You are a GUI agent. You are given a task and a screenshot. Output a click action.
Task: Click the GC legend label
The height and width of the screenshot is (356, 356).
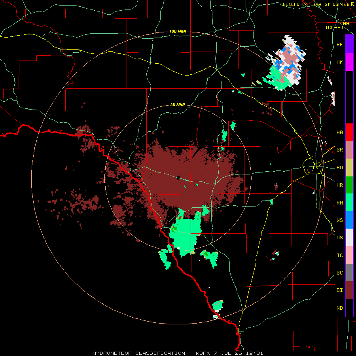tap(340, 273)
